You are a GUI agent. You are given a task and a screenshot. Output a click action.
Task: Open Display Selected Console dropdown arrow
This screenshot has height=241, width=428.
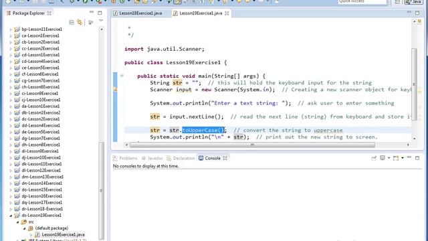[389, 158]
